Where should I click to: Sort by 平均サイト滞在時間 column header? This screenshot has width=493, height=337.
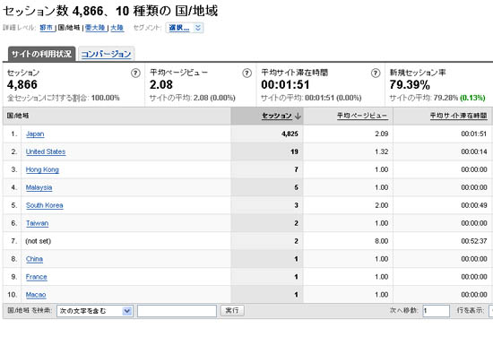458,116
